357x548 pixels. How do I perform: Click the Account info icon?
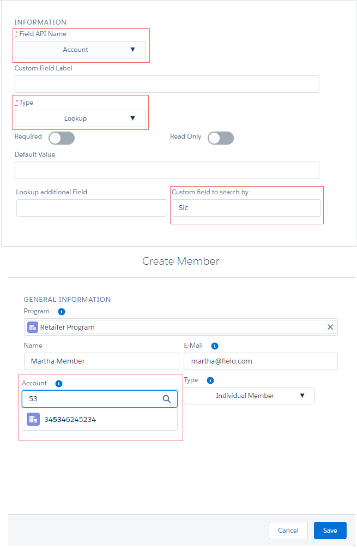(59, 384)
